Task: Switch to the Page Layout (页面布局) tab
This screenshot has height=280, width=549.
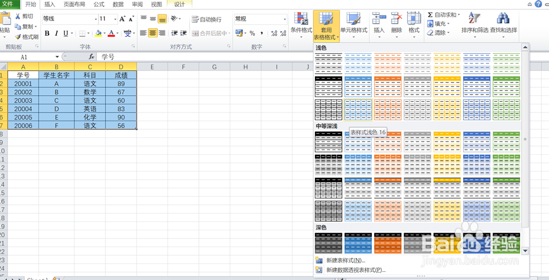Action: click(74, 5)
